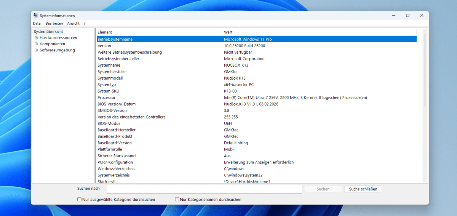Image resolution: width=457 pixels, height=216 pixels.
Task: Click value Mobil
Action: pyautogui.click(x=229, y=149)
